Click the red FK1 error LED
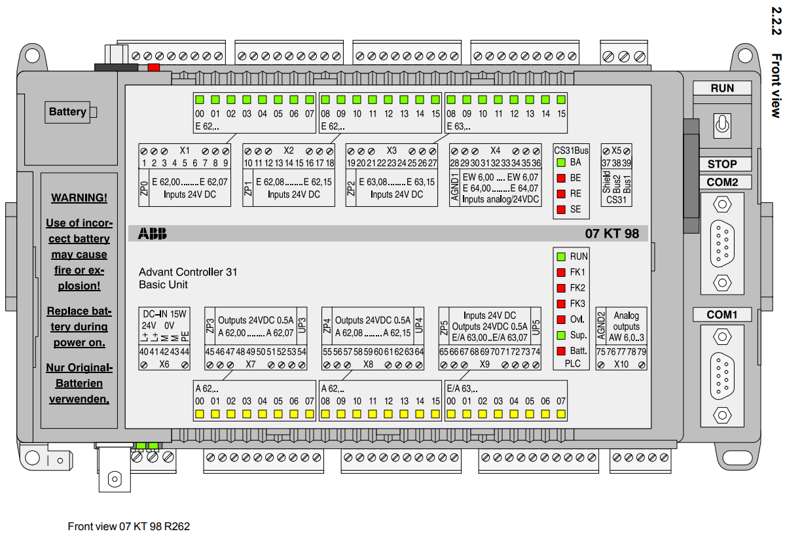Viewport: 785px width, 538px height. coord(560,272)
